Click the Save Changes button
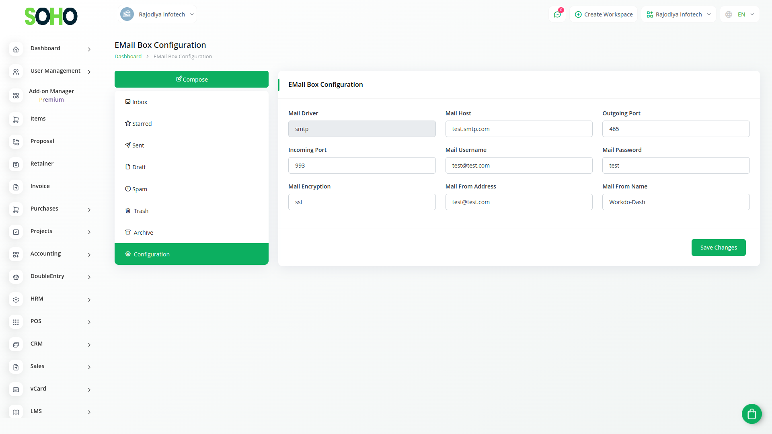Screen dimensions: 772x434 (718, 248)
